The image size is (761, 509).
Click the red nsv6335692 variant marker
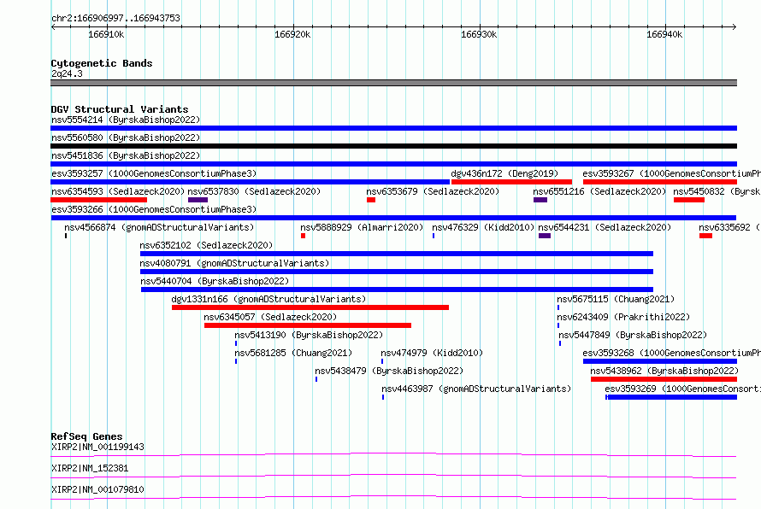pos(705,236)
